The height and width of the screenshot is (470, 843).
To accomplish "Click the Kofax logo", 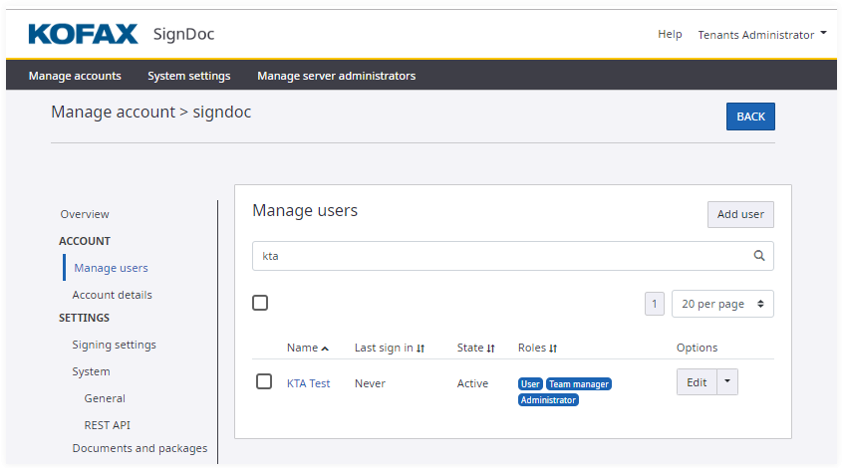I will click(x=83, y=34).
